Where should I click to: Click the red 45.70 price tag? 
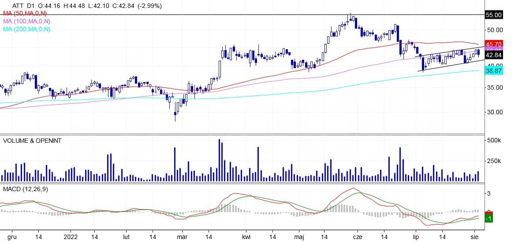[x=493, y=44]
